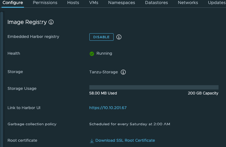Open the Harbor UI link https://10.10.201.67
The width and height of the screenshot is (226, 147).
pos(108,108)
